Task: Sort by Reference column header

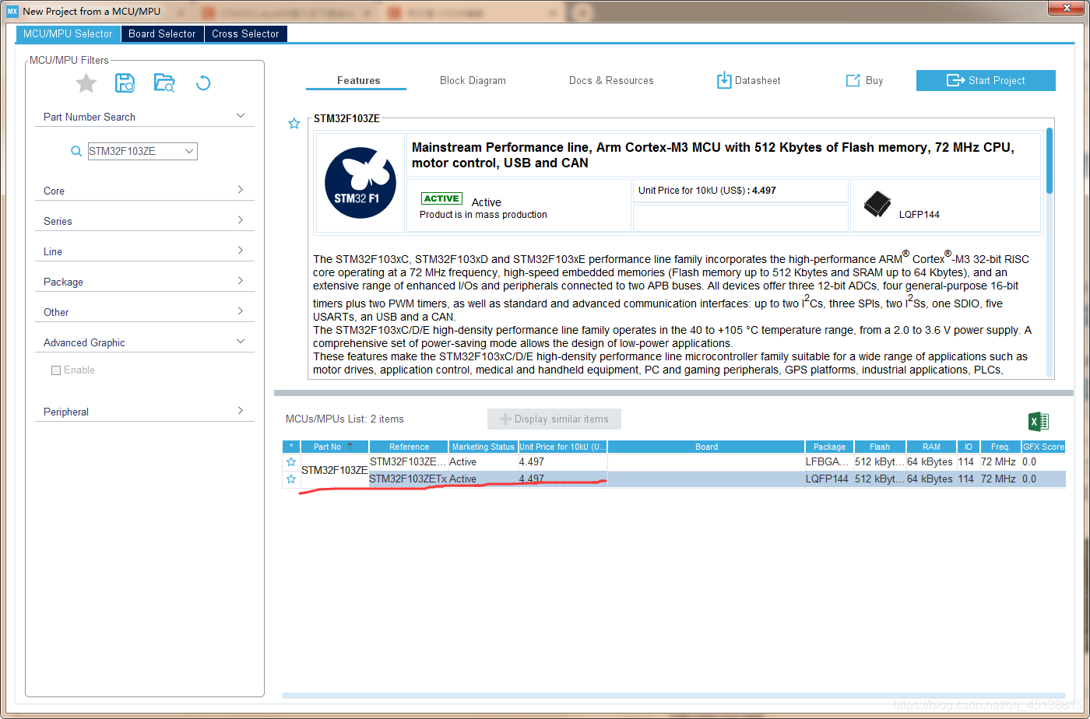Action: [410, 447]
